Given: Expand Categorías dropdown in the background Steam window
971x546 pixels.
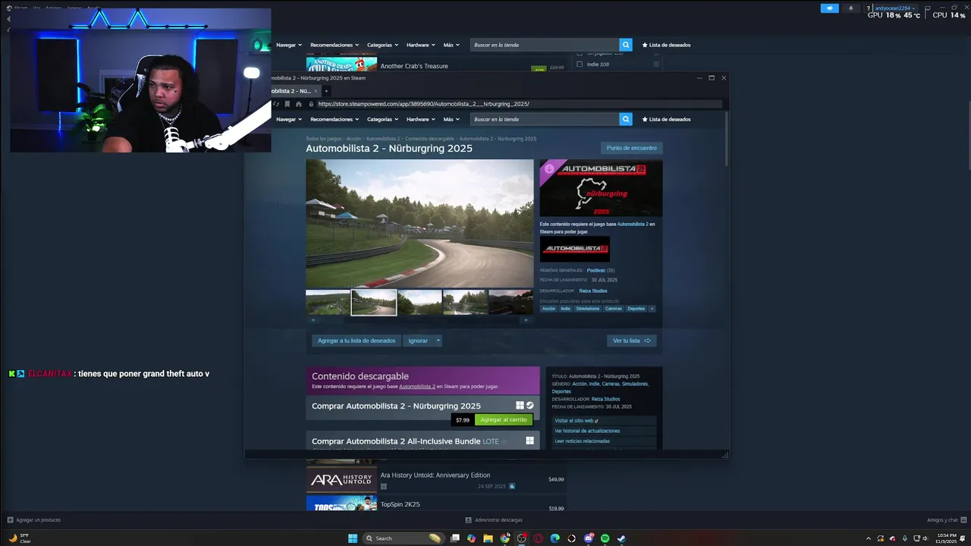Looking at the screenshot, I should [383, 45].
